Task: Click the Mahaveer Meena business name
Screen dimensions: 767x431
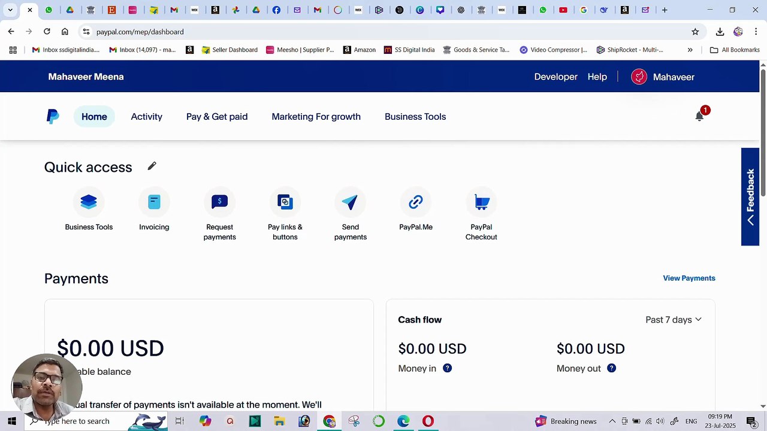Action: tap(86, 77)
